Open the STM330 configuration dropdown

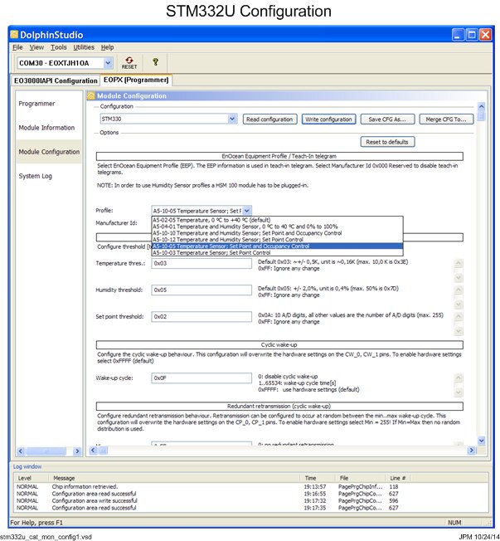coord(232,119)
